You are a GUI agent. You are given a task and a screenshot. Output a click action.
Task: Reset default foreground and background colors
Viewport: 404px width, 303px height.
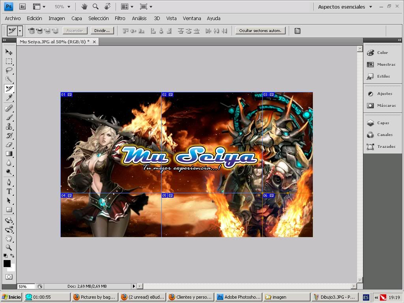(6, 256)
